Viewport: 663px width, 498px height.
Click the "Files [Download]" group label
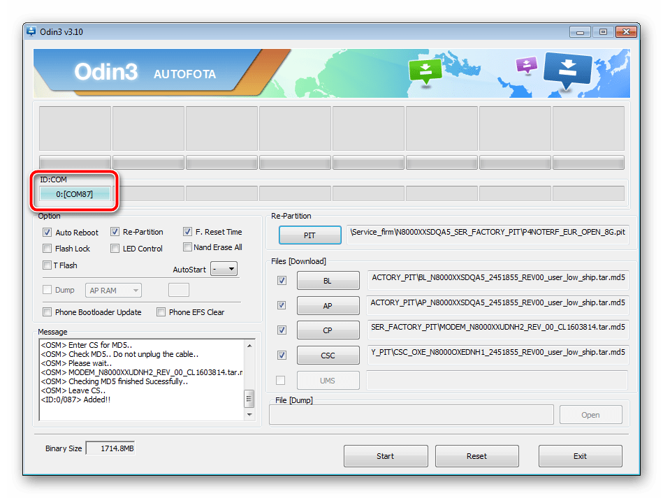click(x=298, y=261)
